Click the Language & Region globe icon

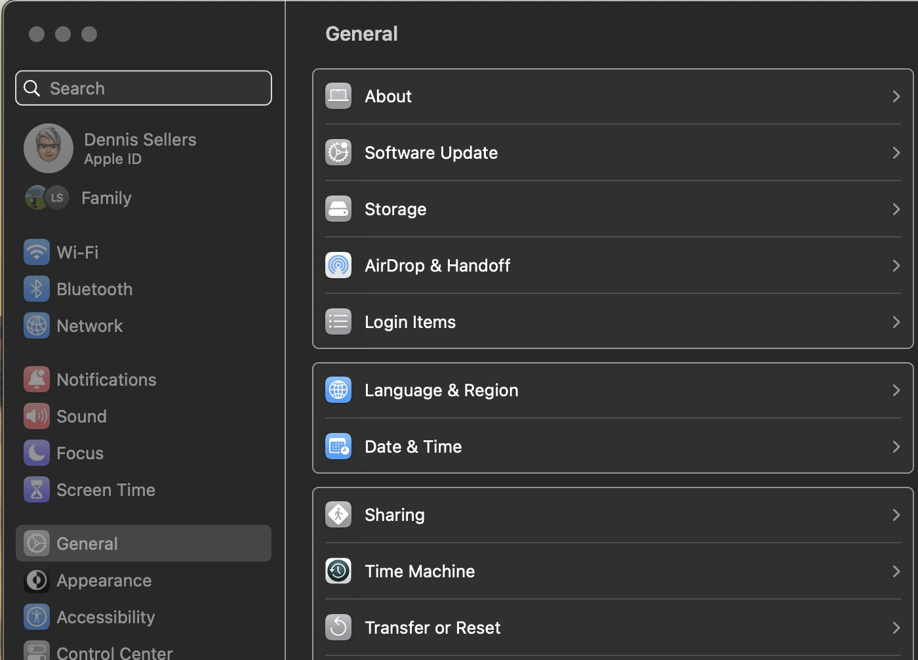pos(338,390)
